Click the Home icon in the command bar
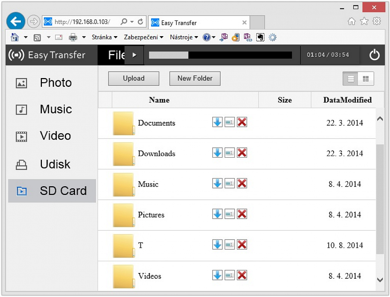 [x=15, y=37]
